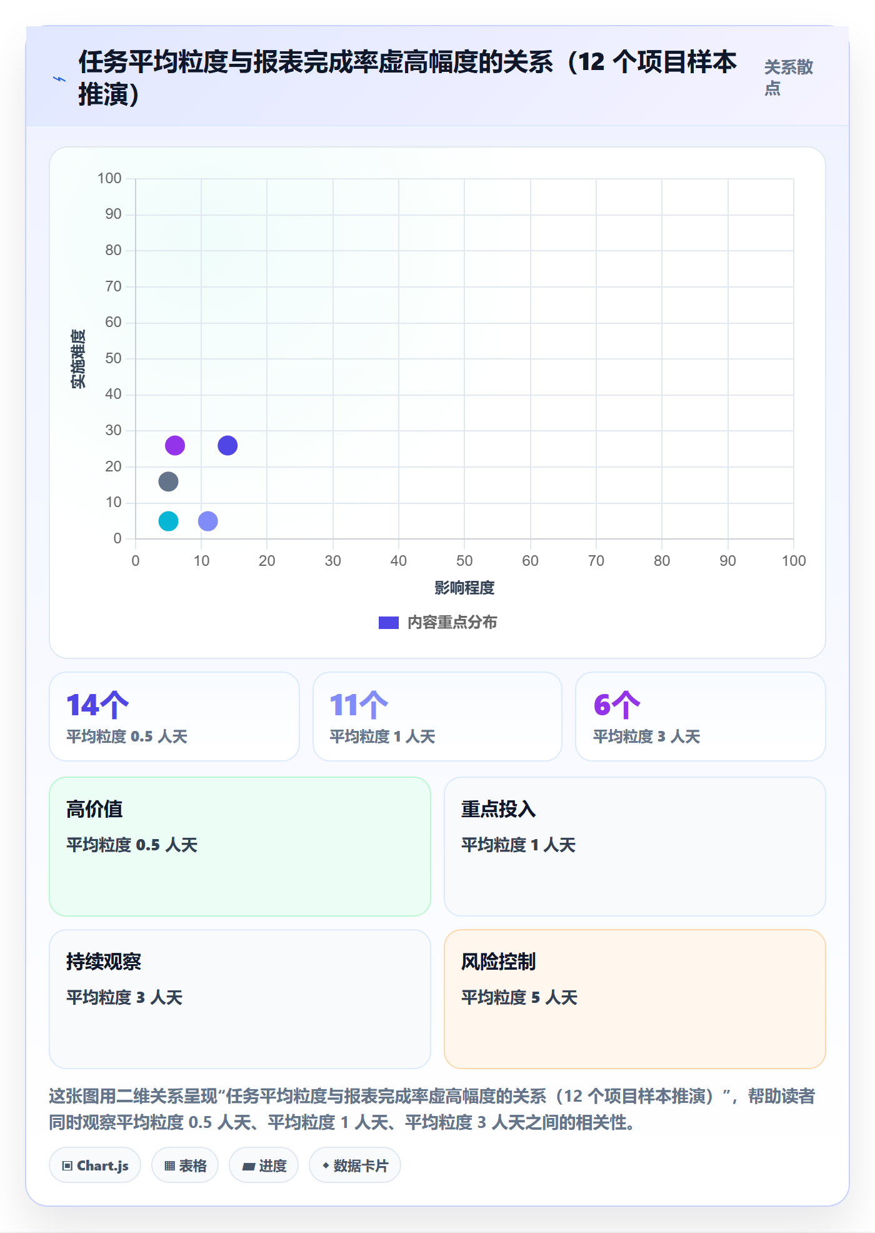Select the 重点投入 quadrant card
Image resolution: width=875 pixels, height=1233 pixels.
click(635, 847)
